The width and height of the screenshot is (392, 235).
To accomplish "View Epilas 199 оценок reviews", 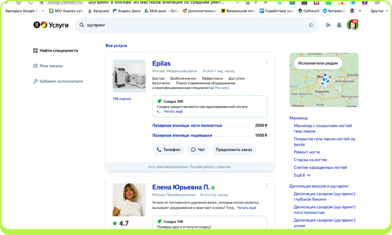I will click(x=122, y=99).
